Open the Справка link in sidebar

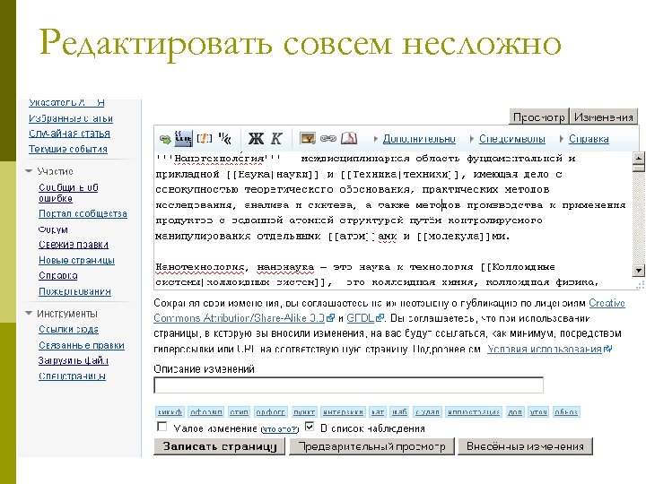(58, 275)
